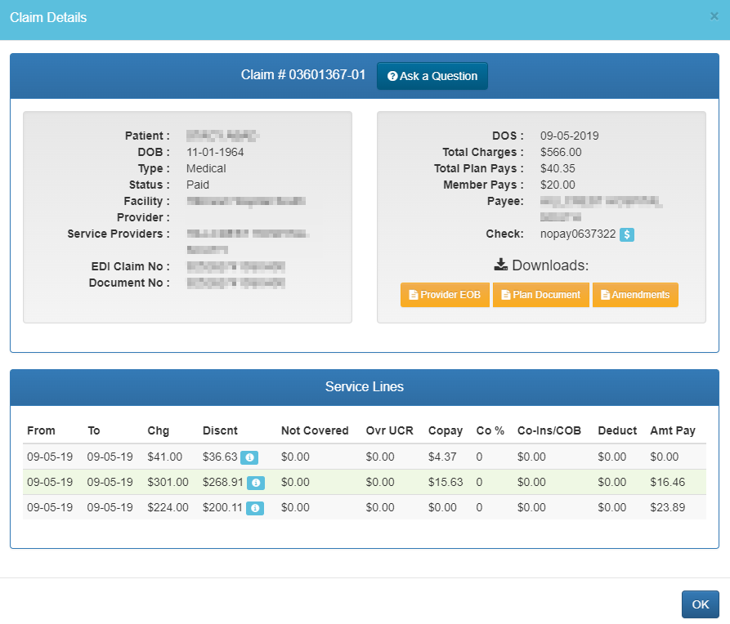The width and height of the screenshot is (730, 624).
Task: Click the check number nopay0637322
Action: click(578, 234)
